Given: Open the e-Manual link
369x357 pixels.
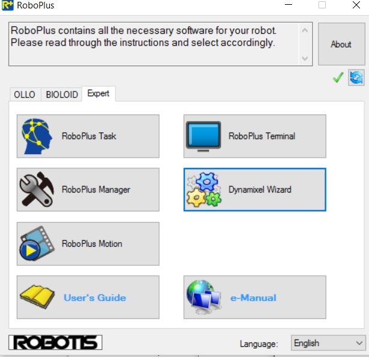Looking at the screenshot, I should pyautogui.click(x=255, y=297).
